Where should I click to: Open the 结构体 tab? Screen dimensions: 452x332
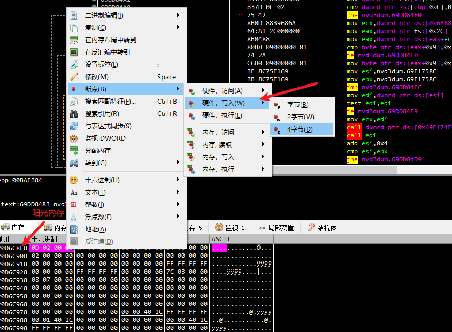(x=321, y=228)
